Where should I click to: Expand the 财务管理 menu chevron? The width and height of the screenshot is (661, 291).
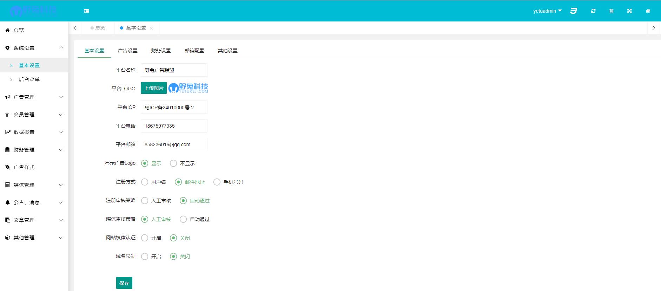click(x=61, y=150)
